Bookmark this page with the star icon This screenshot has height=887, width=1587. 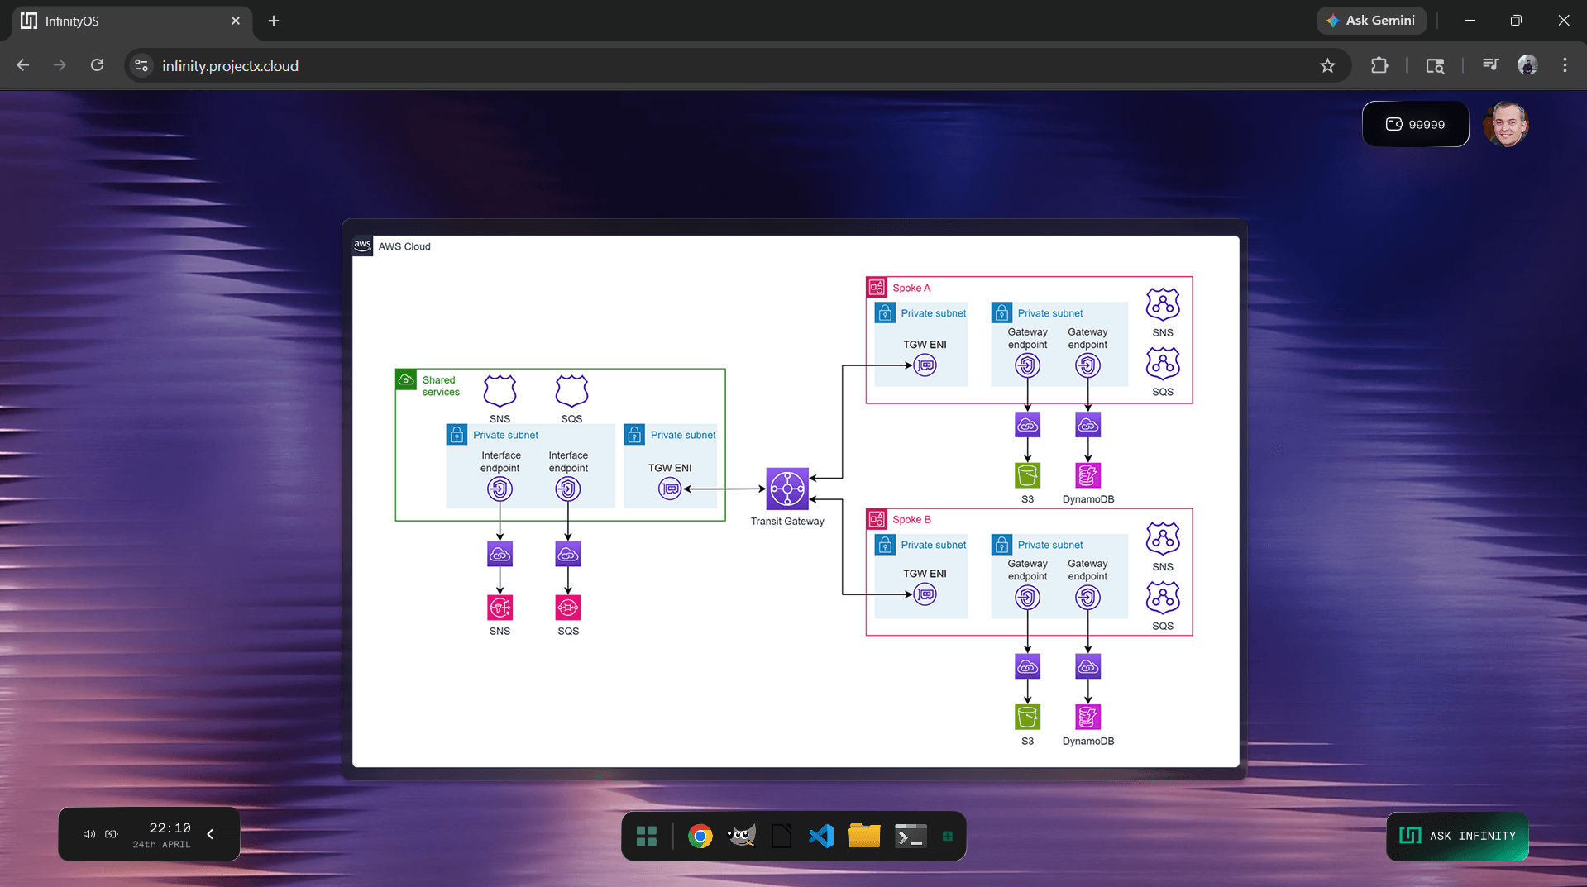(1327, 65)
